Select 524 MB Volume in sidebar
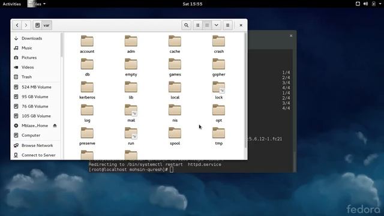The height and width of the screenshot is (216, 384). pyautogui.click(x=36, y=87)
